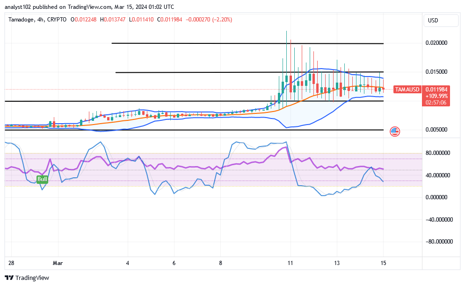Image resolution: width=465 pixels, height=286 pixels.
Task: Click the Mar label on time axis
Action: click(x=58, y=263)
